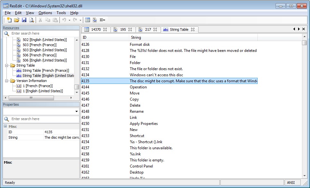Open the Undo history dropdown arrow

click(69, 20)
